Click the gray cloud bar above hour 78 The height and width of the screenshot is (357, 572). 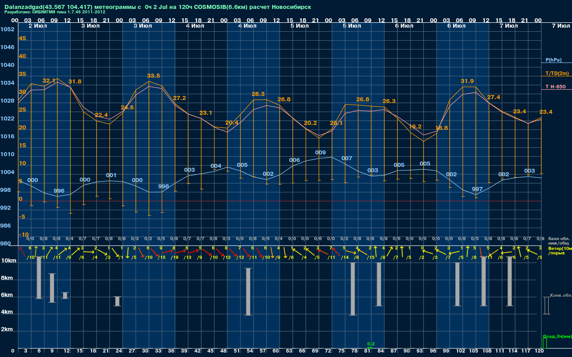(353, 289)
